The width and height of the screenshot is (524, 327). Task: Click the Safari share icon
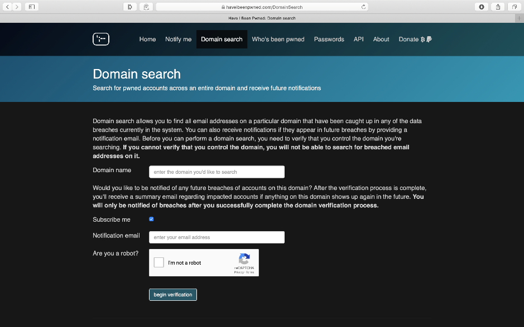pyautogui.click(x=498, y=7)
